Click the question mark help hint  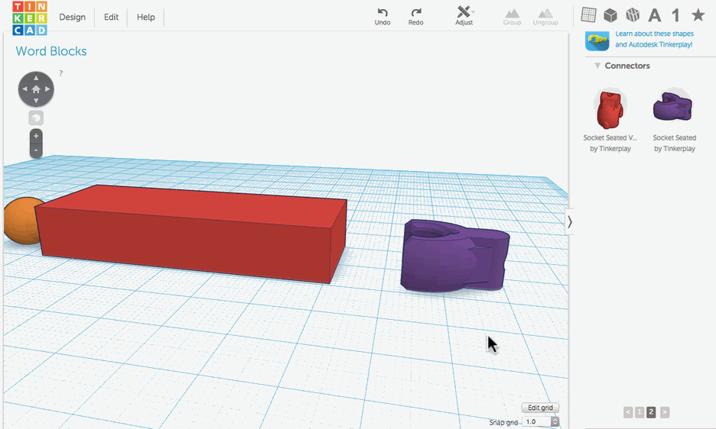[60, 73]
